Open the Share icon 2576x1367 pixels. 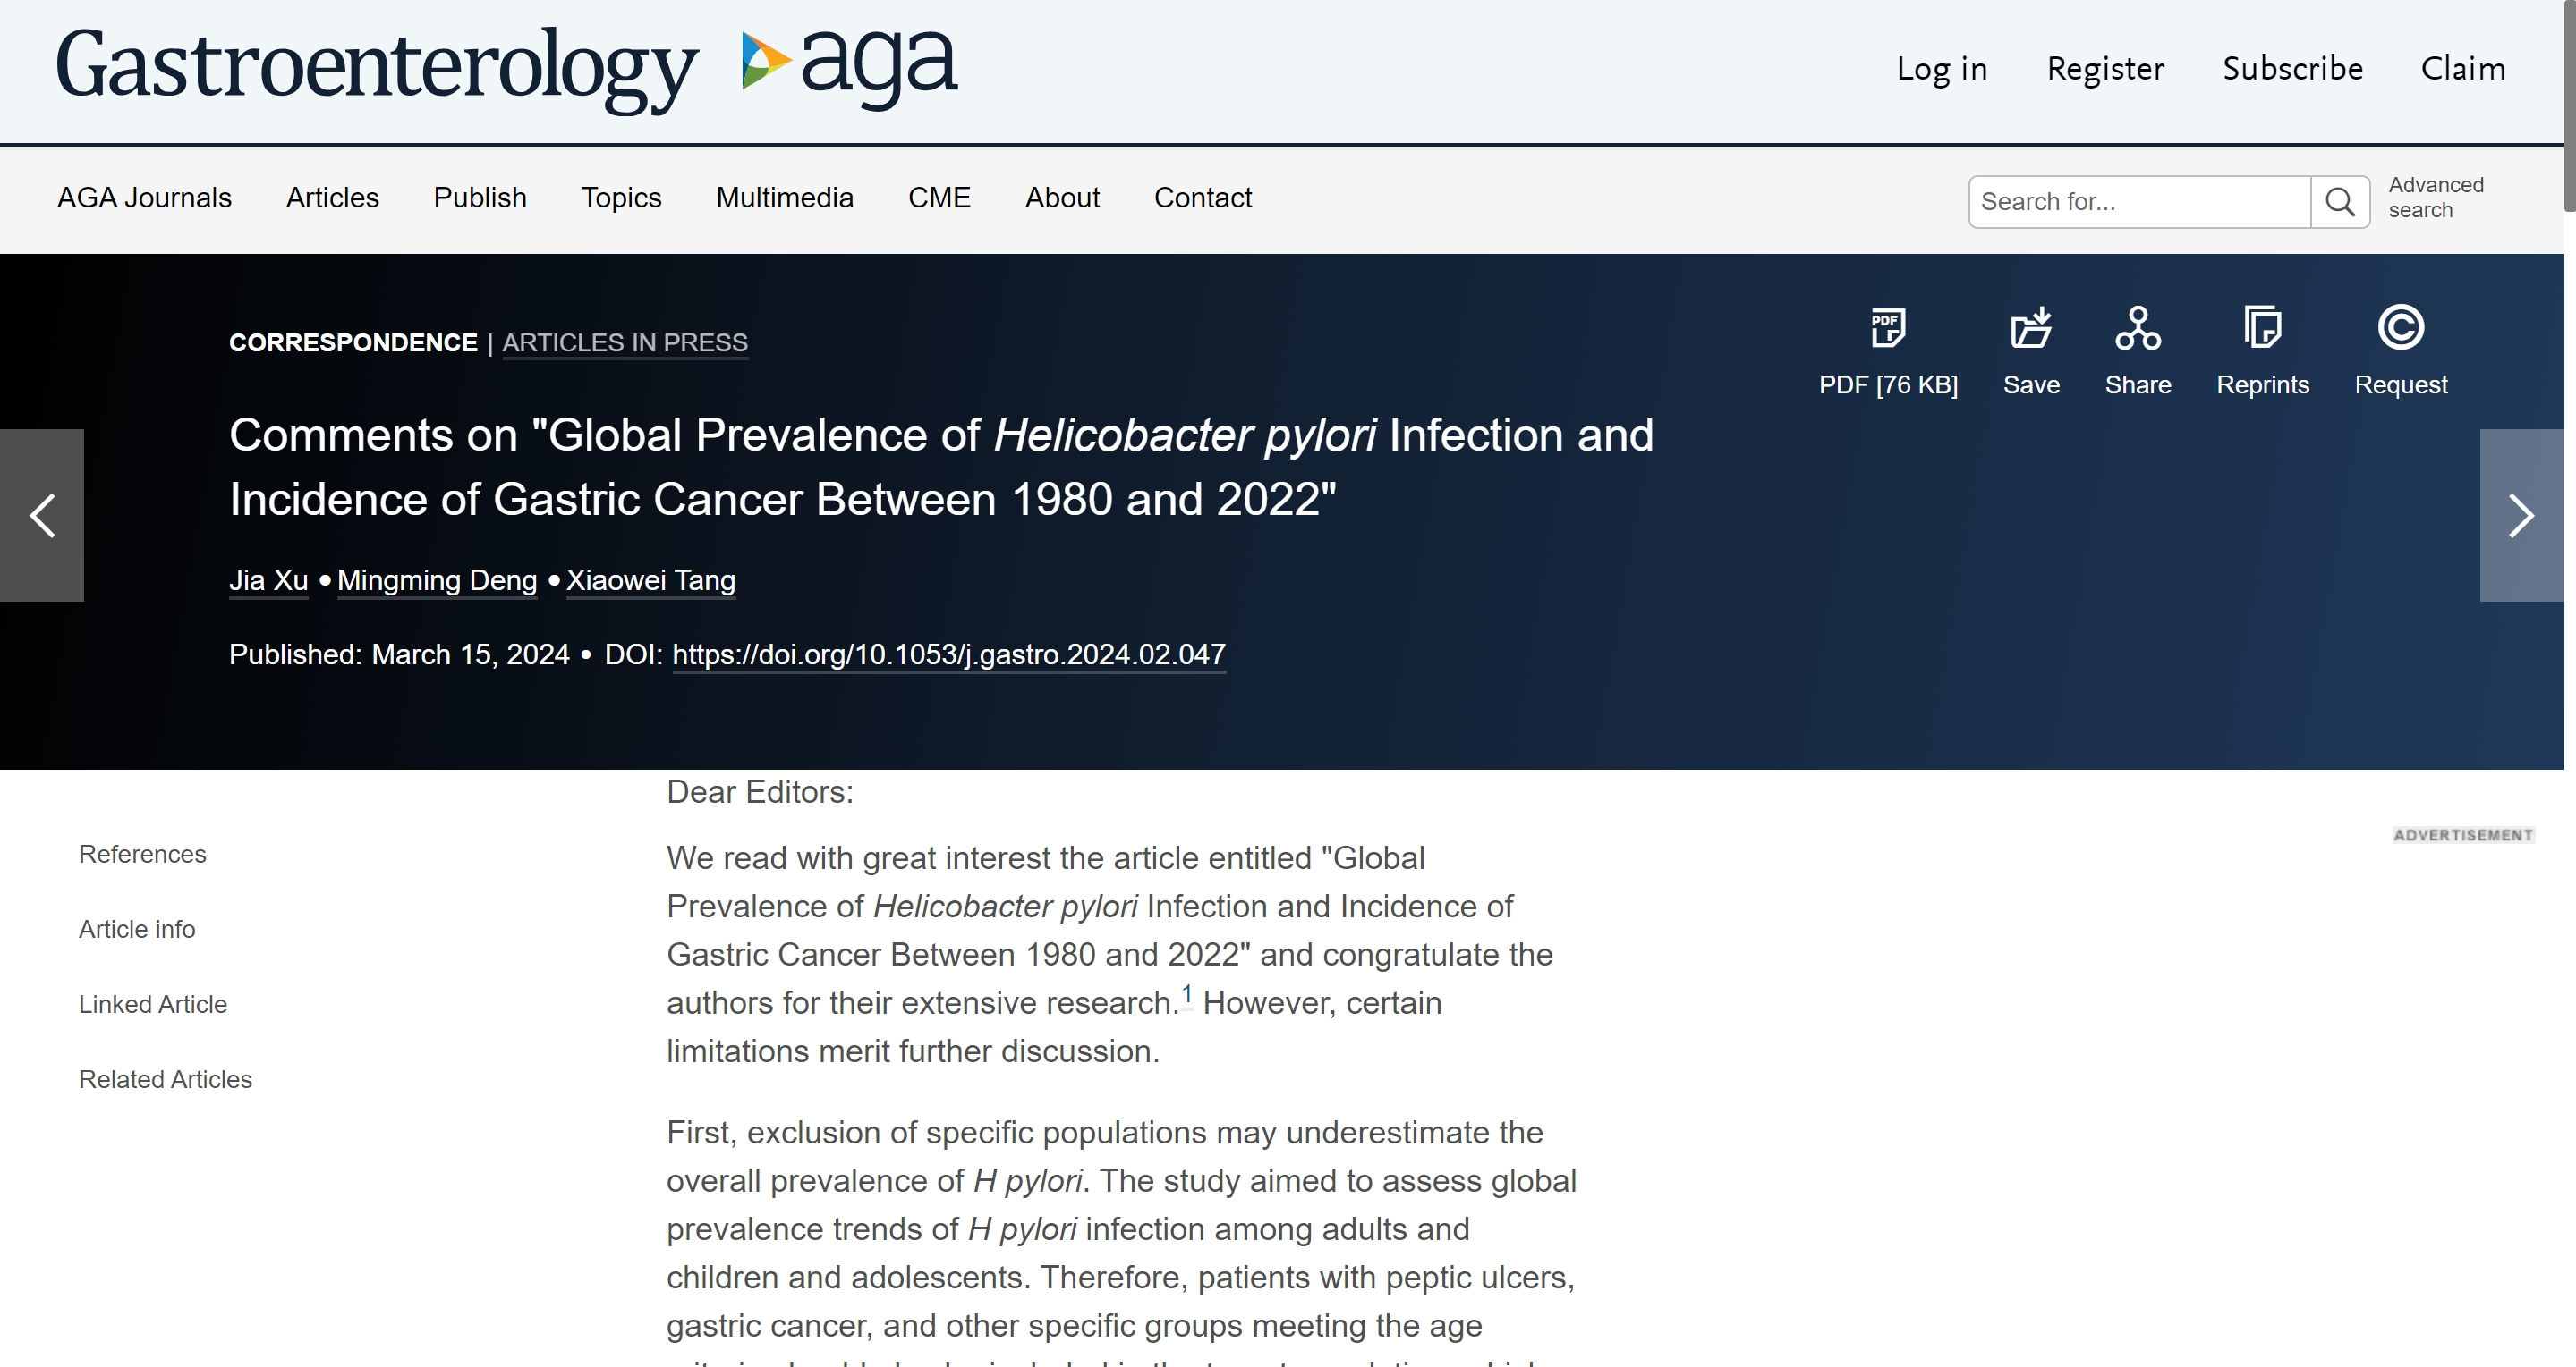[x=2137, y=328]
